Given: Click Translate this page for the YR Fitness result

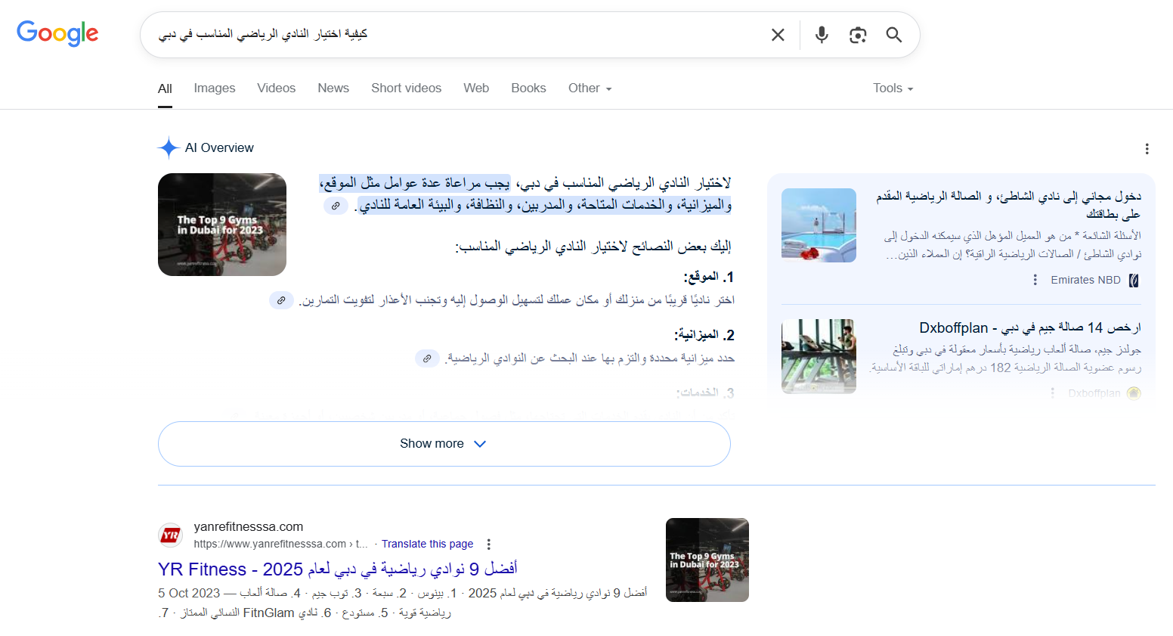Looking at the screenshot, I should click(x=427, y=543).
